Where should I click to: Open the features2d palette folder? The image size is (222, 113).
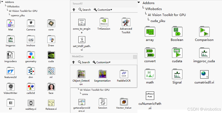pos(11,71)
